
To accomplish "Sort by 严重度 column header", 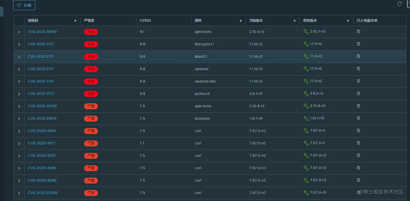I will tap(89, 21).
